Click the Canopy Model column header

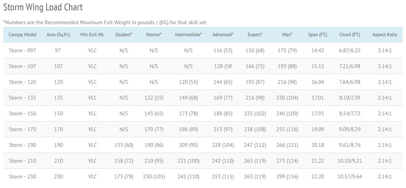click(x=22, y=35)
